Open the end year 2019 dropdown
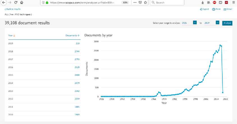The height and width of the screenshot is (124, 237). tap(217, 23)
